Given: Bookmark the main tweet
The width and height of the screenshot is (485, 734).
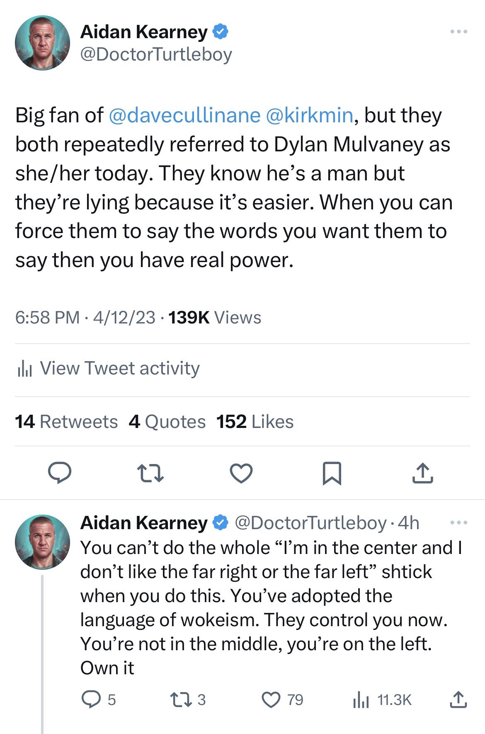Looking at the screenshot, I should coord(332,473).
